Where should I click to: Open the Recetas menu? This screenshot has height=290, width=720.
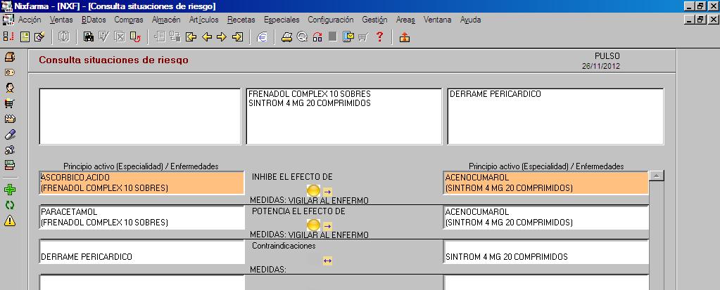tap(241, 20)
